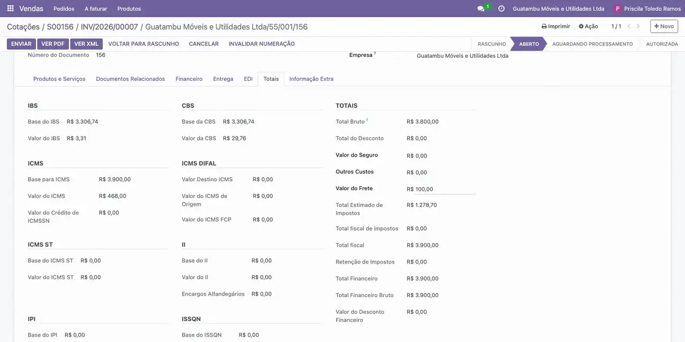Click the record pager 1 / 1
Viewport: 685px width, 342px height.
pos(616,26)
